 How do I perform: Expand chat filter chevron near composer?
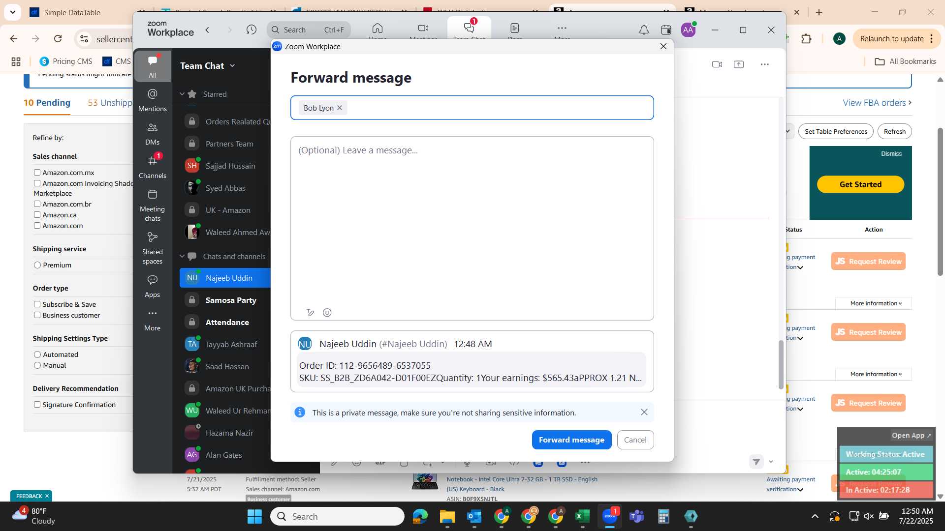771,462
